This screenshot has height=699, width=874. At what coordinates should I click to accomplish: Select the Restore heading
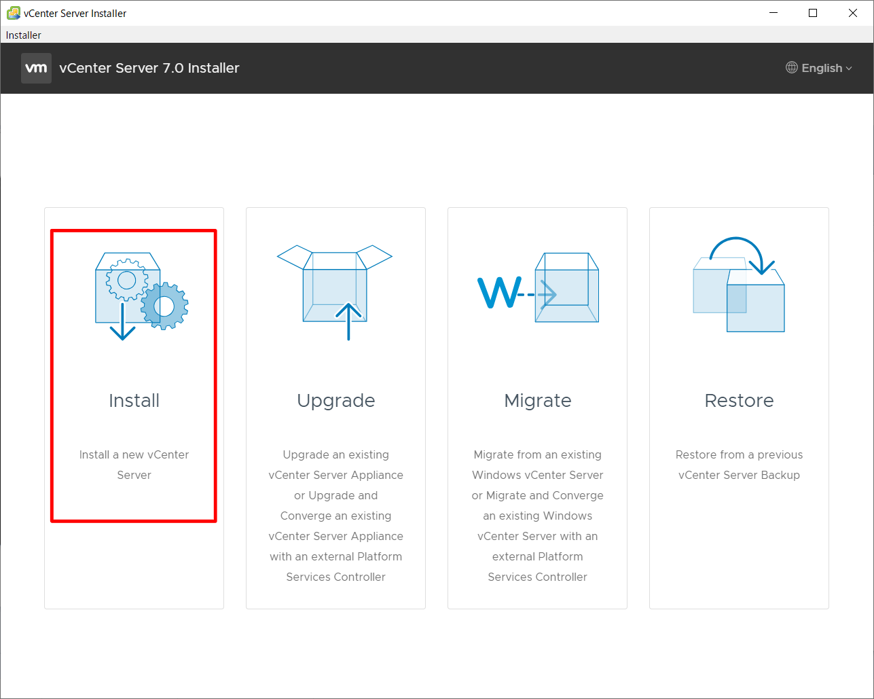[x=739, y=400]
